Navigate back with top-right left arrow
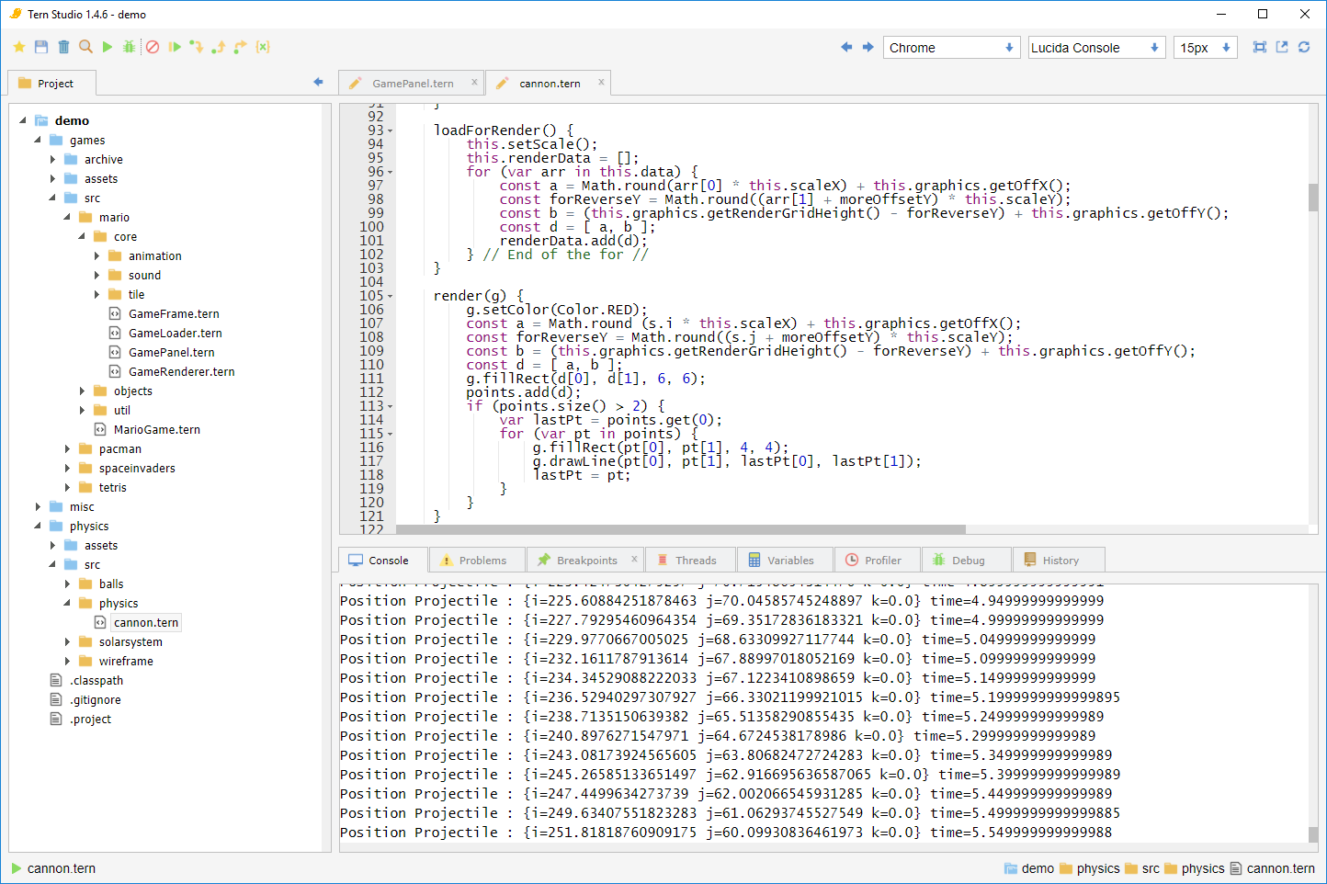Screen dimensions: 1327x884 coord(846,47)
